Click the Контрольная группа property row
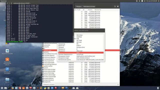 point(81,59)
